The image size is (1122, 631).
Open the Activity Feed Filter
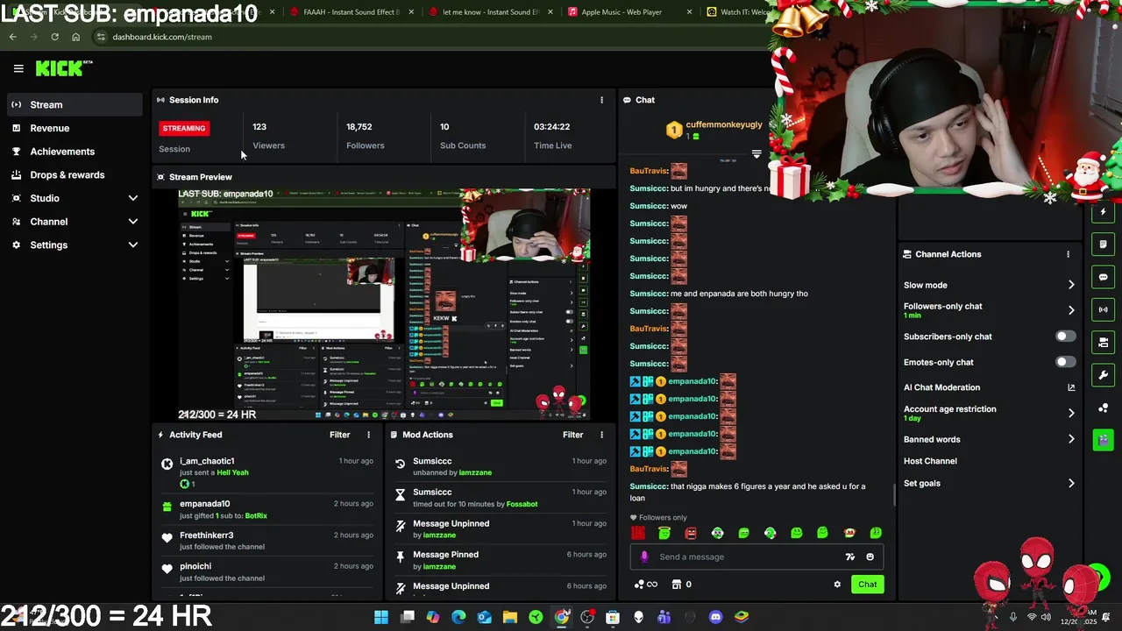(x=339, y=435)
